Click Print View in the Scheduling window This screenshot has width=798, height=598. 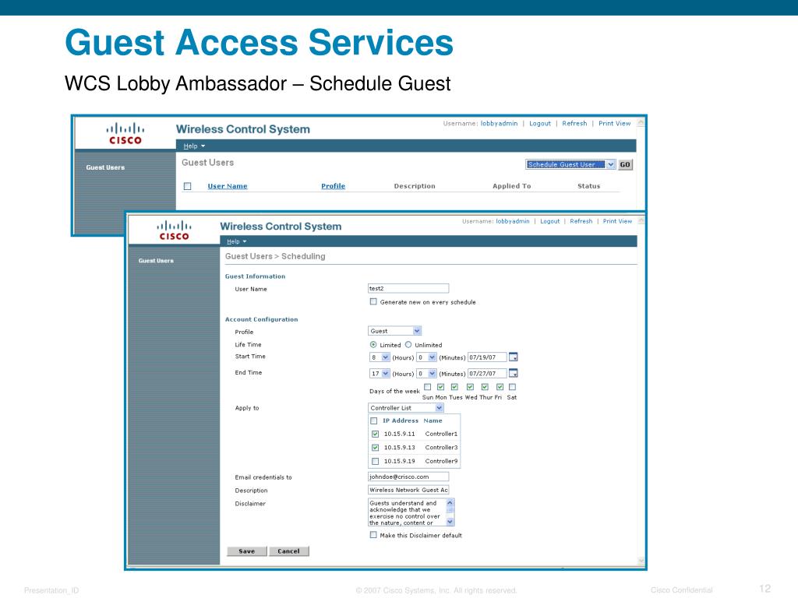pyautogui.click(x=617, y=221)
